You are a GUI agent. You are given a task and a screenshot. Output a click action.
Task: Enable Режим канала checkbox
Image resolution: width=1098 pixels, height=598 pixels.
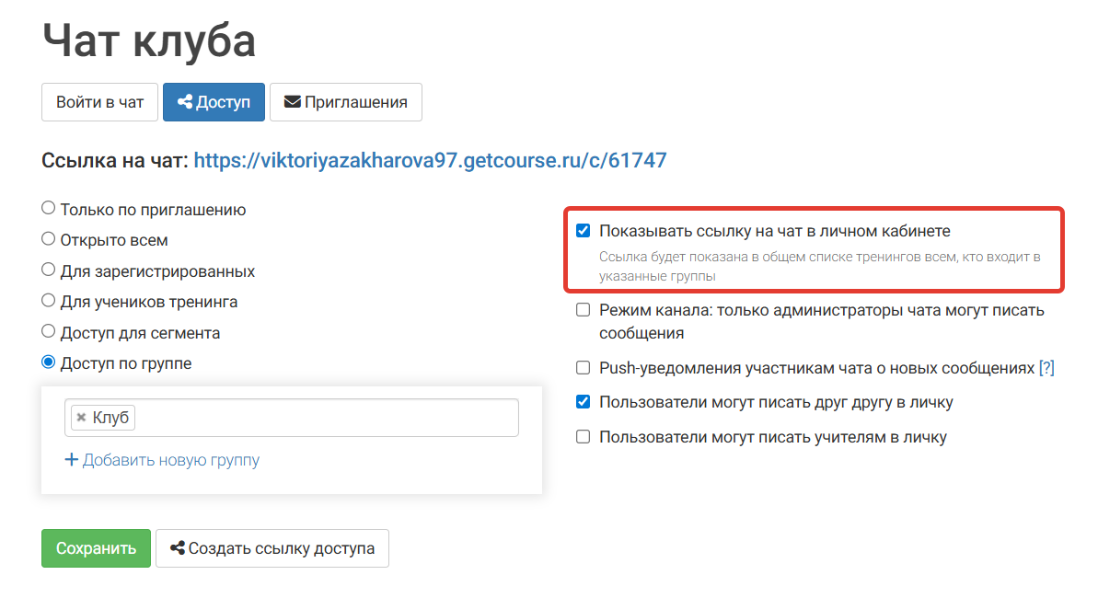tap(583, 310)
